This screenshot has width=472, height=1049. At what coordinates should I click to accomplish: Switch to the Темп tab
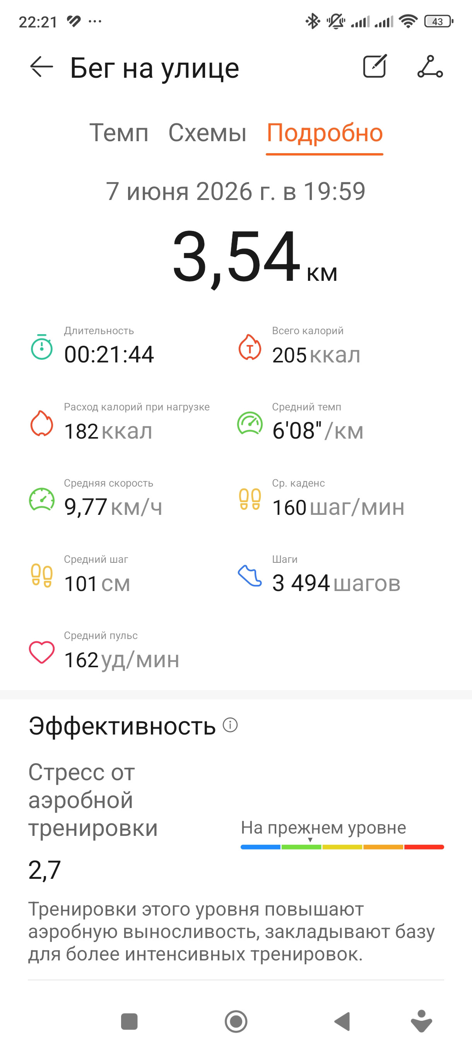[119, 133]
